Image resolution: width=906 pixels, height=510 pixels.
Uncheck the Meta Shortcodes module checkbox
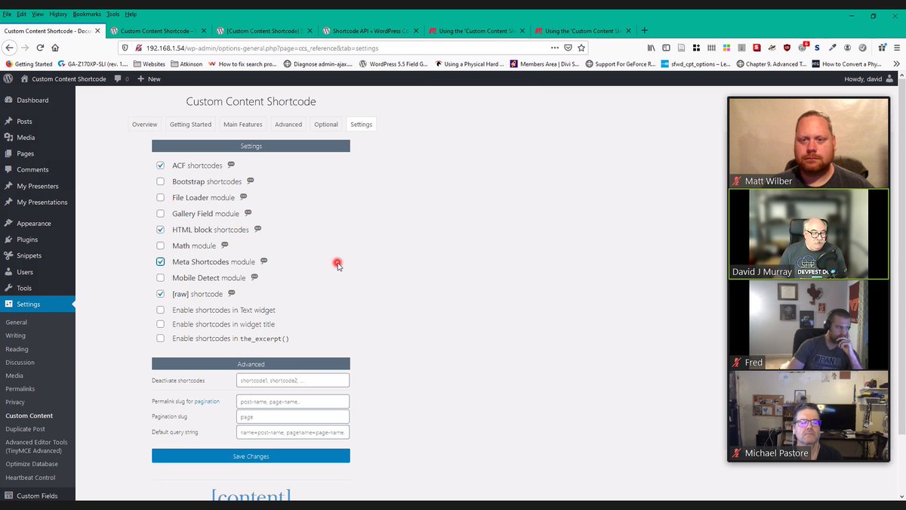point(160,261)
